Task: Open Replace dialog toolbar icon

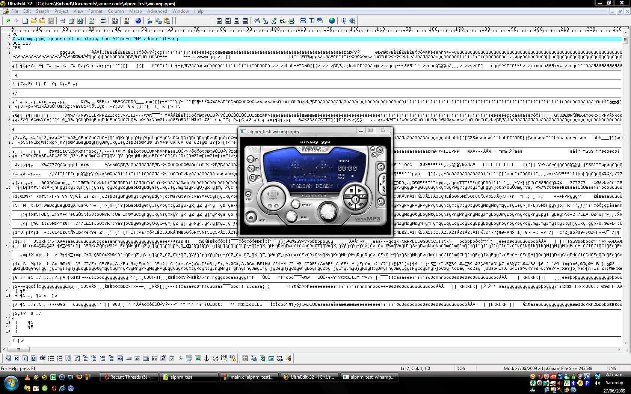Action: pyautogui.click(x=283, y=21)
